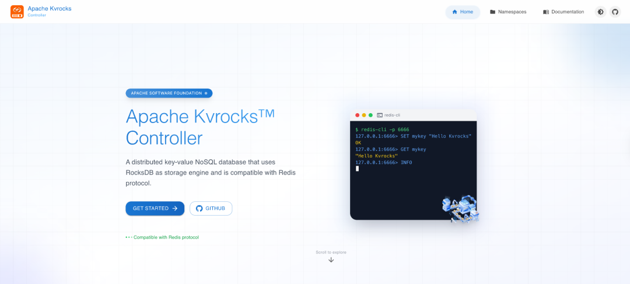Click the folder icon beside Namespaces
The image size is (630, 284).
pos(492,12)
